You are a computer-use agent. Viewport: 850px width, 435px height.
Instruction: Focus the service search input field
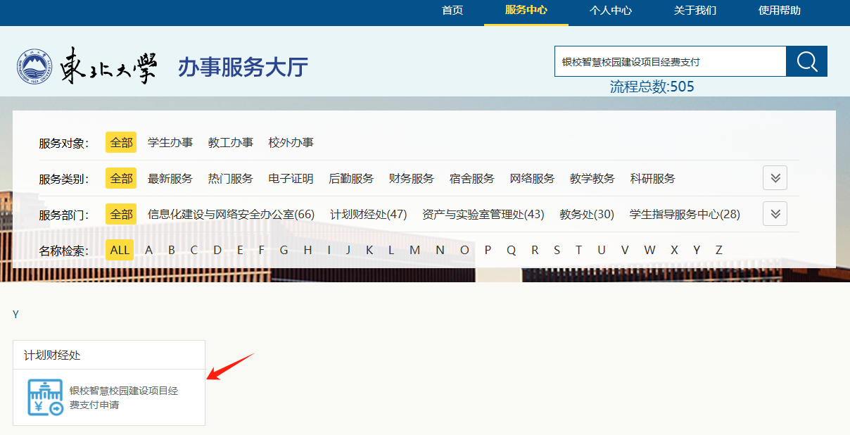tap(669, 61)
